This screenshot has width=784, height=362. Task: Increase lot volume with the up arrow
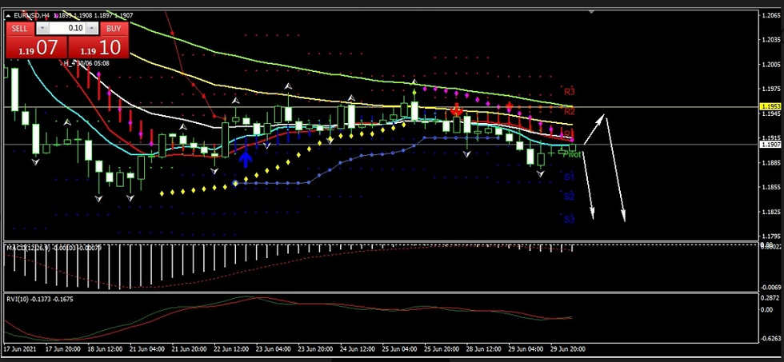pos(93,28)
